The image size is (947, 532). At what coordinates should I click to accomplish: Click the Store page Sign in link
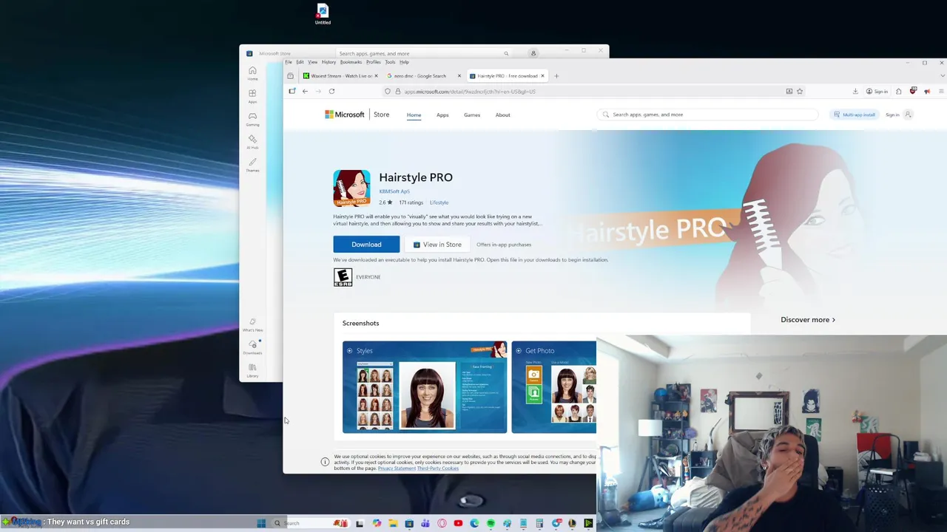point(892,115)
